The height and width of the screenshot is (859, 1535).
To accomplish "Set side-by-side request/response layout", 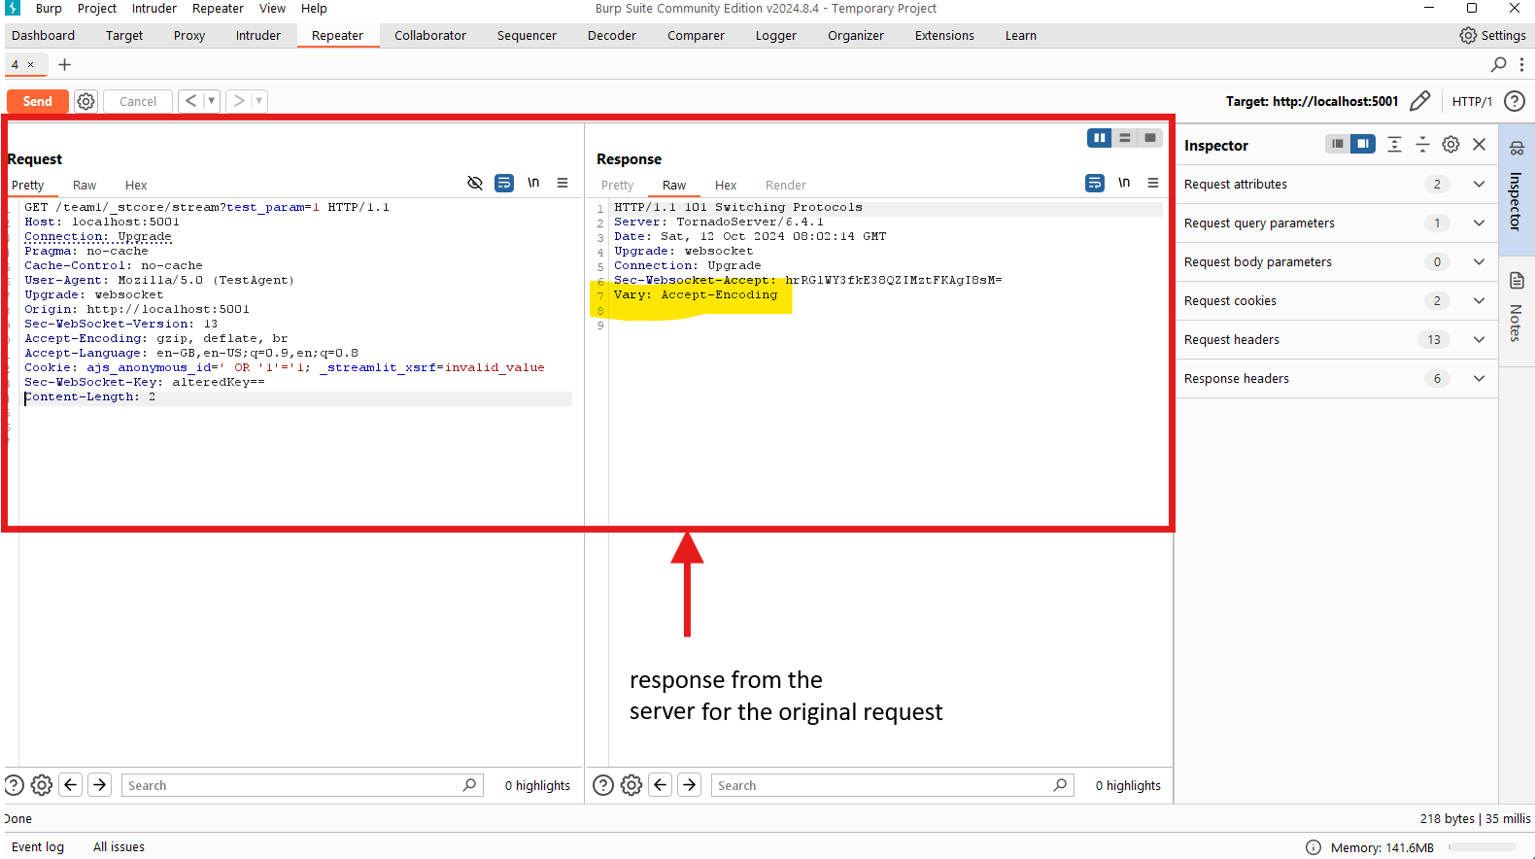I will tap(1100, 138).
